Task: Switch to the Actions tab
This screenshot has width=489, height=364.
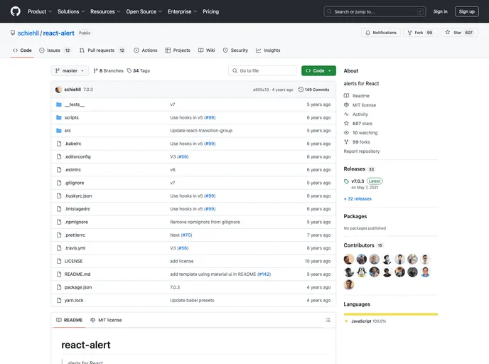Action: 146,50
